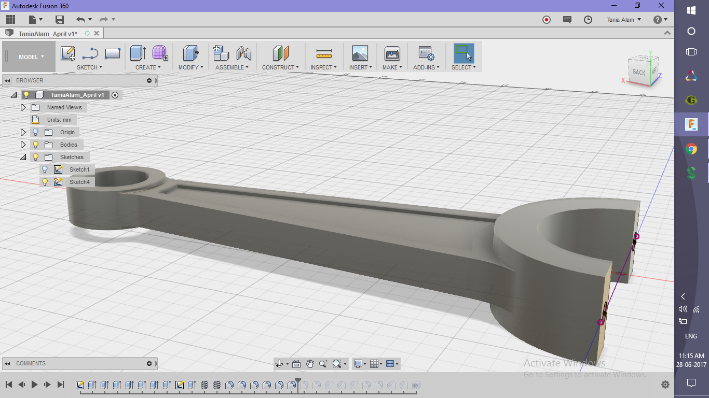Image resolution: width=709 pixels, height=398 pixels.
Task: Collapse the BROWSER panel arrows
Action: (8, 80)
